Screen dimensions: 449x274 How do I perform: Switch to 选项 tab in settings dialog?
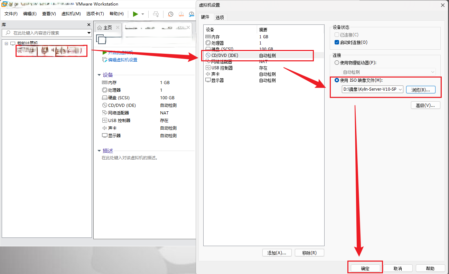(x=220, y=17)
